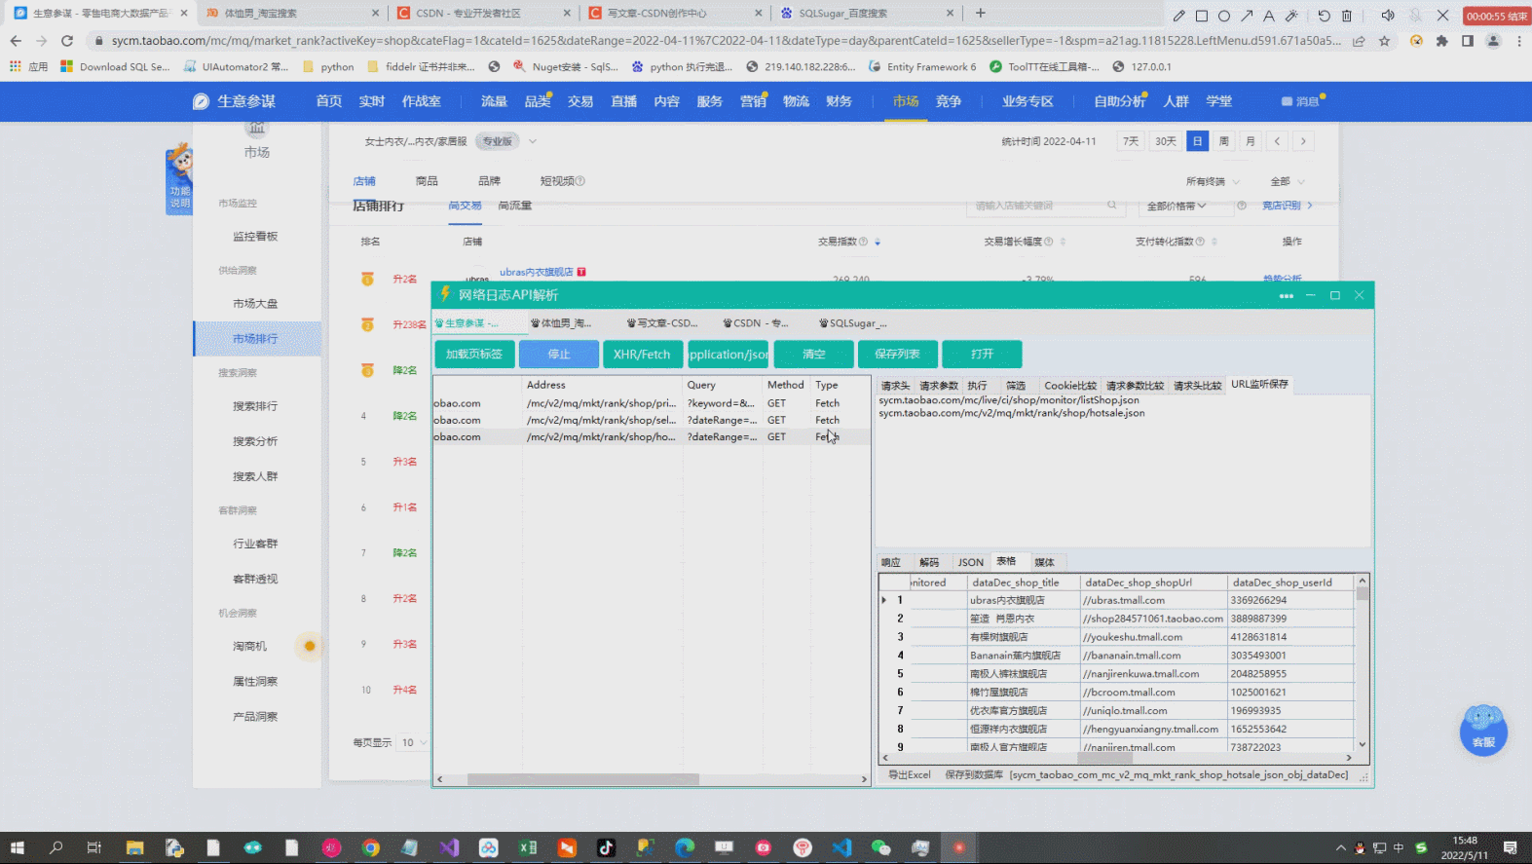Viewport: 1532px width, 864px height.
Task: Select the 月 period toggle
Action: coord(1251,141)
